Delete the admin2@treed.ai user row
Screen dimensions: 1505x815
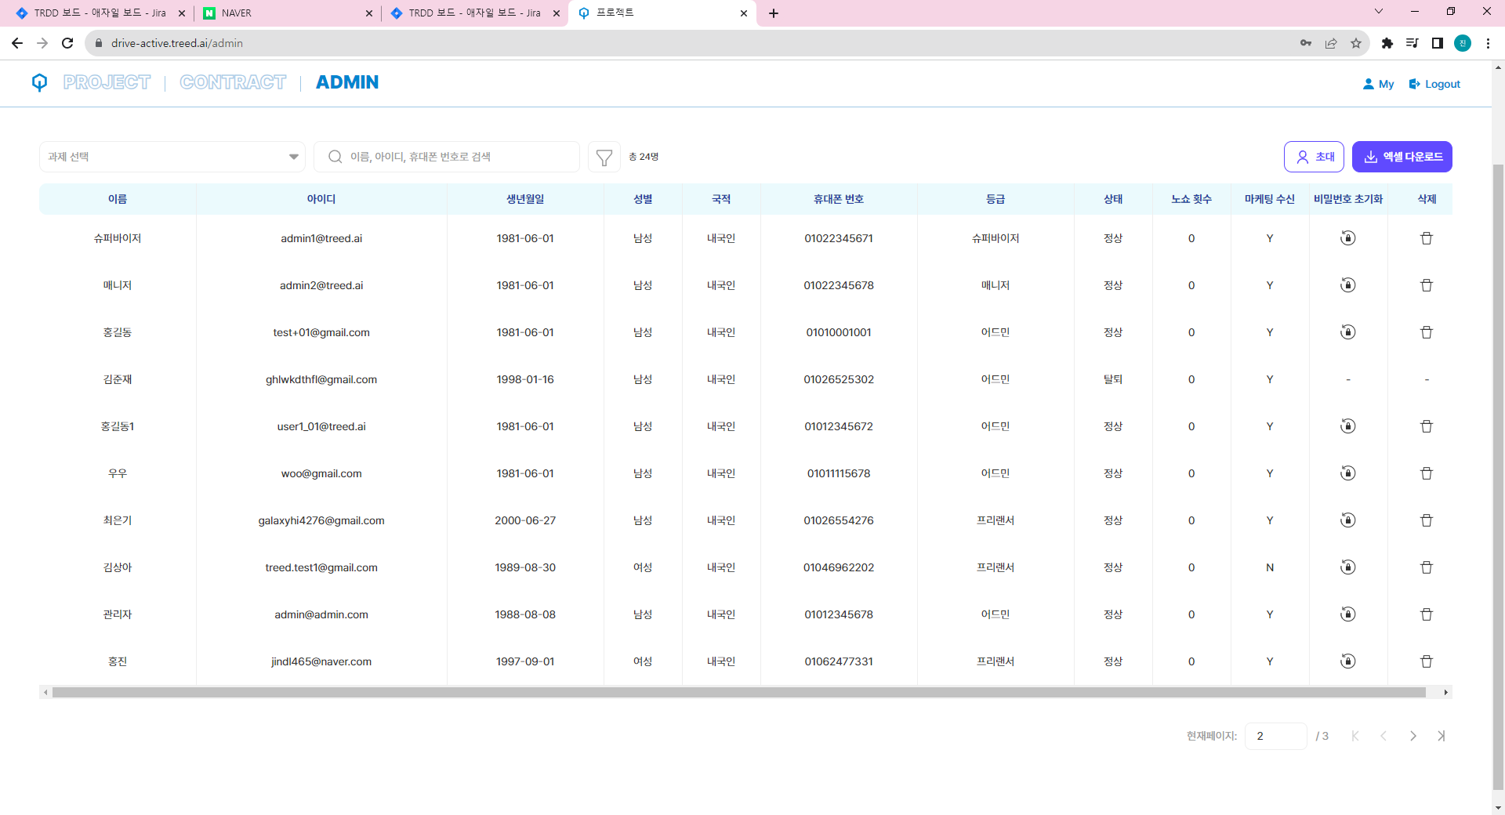(1426, 285)
